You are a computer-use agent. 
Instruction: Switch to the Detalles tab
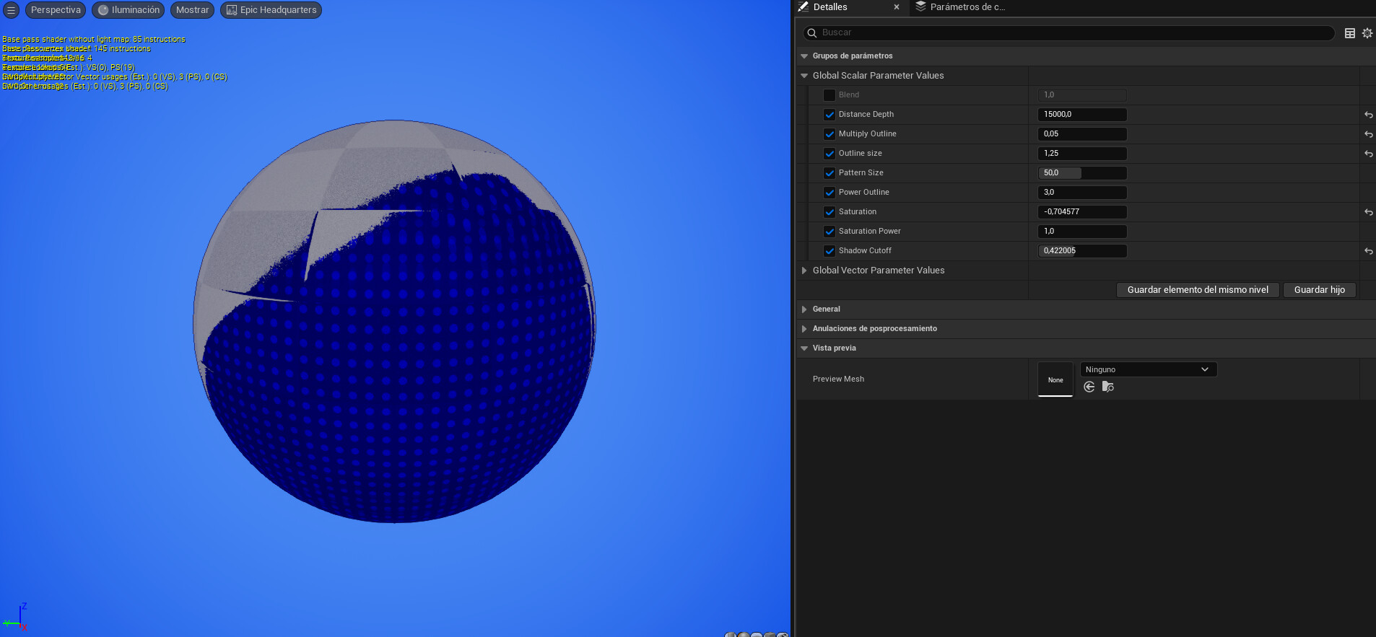[850, 7]
